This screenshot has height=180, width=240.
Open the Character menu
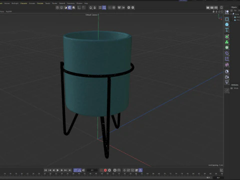point(23,3)
